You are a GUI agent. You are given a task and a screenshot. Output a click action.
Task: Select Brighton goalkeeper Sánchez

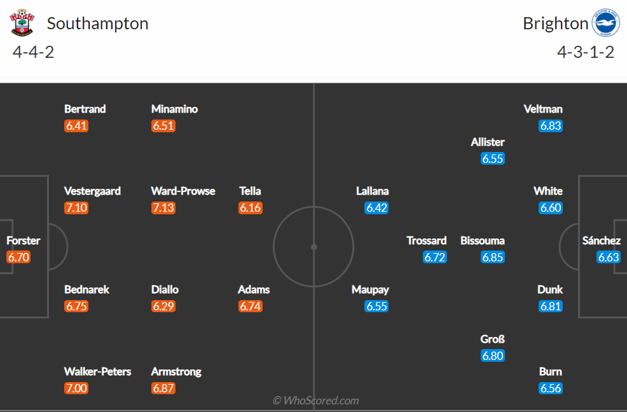click(x=601, y=240)
